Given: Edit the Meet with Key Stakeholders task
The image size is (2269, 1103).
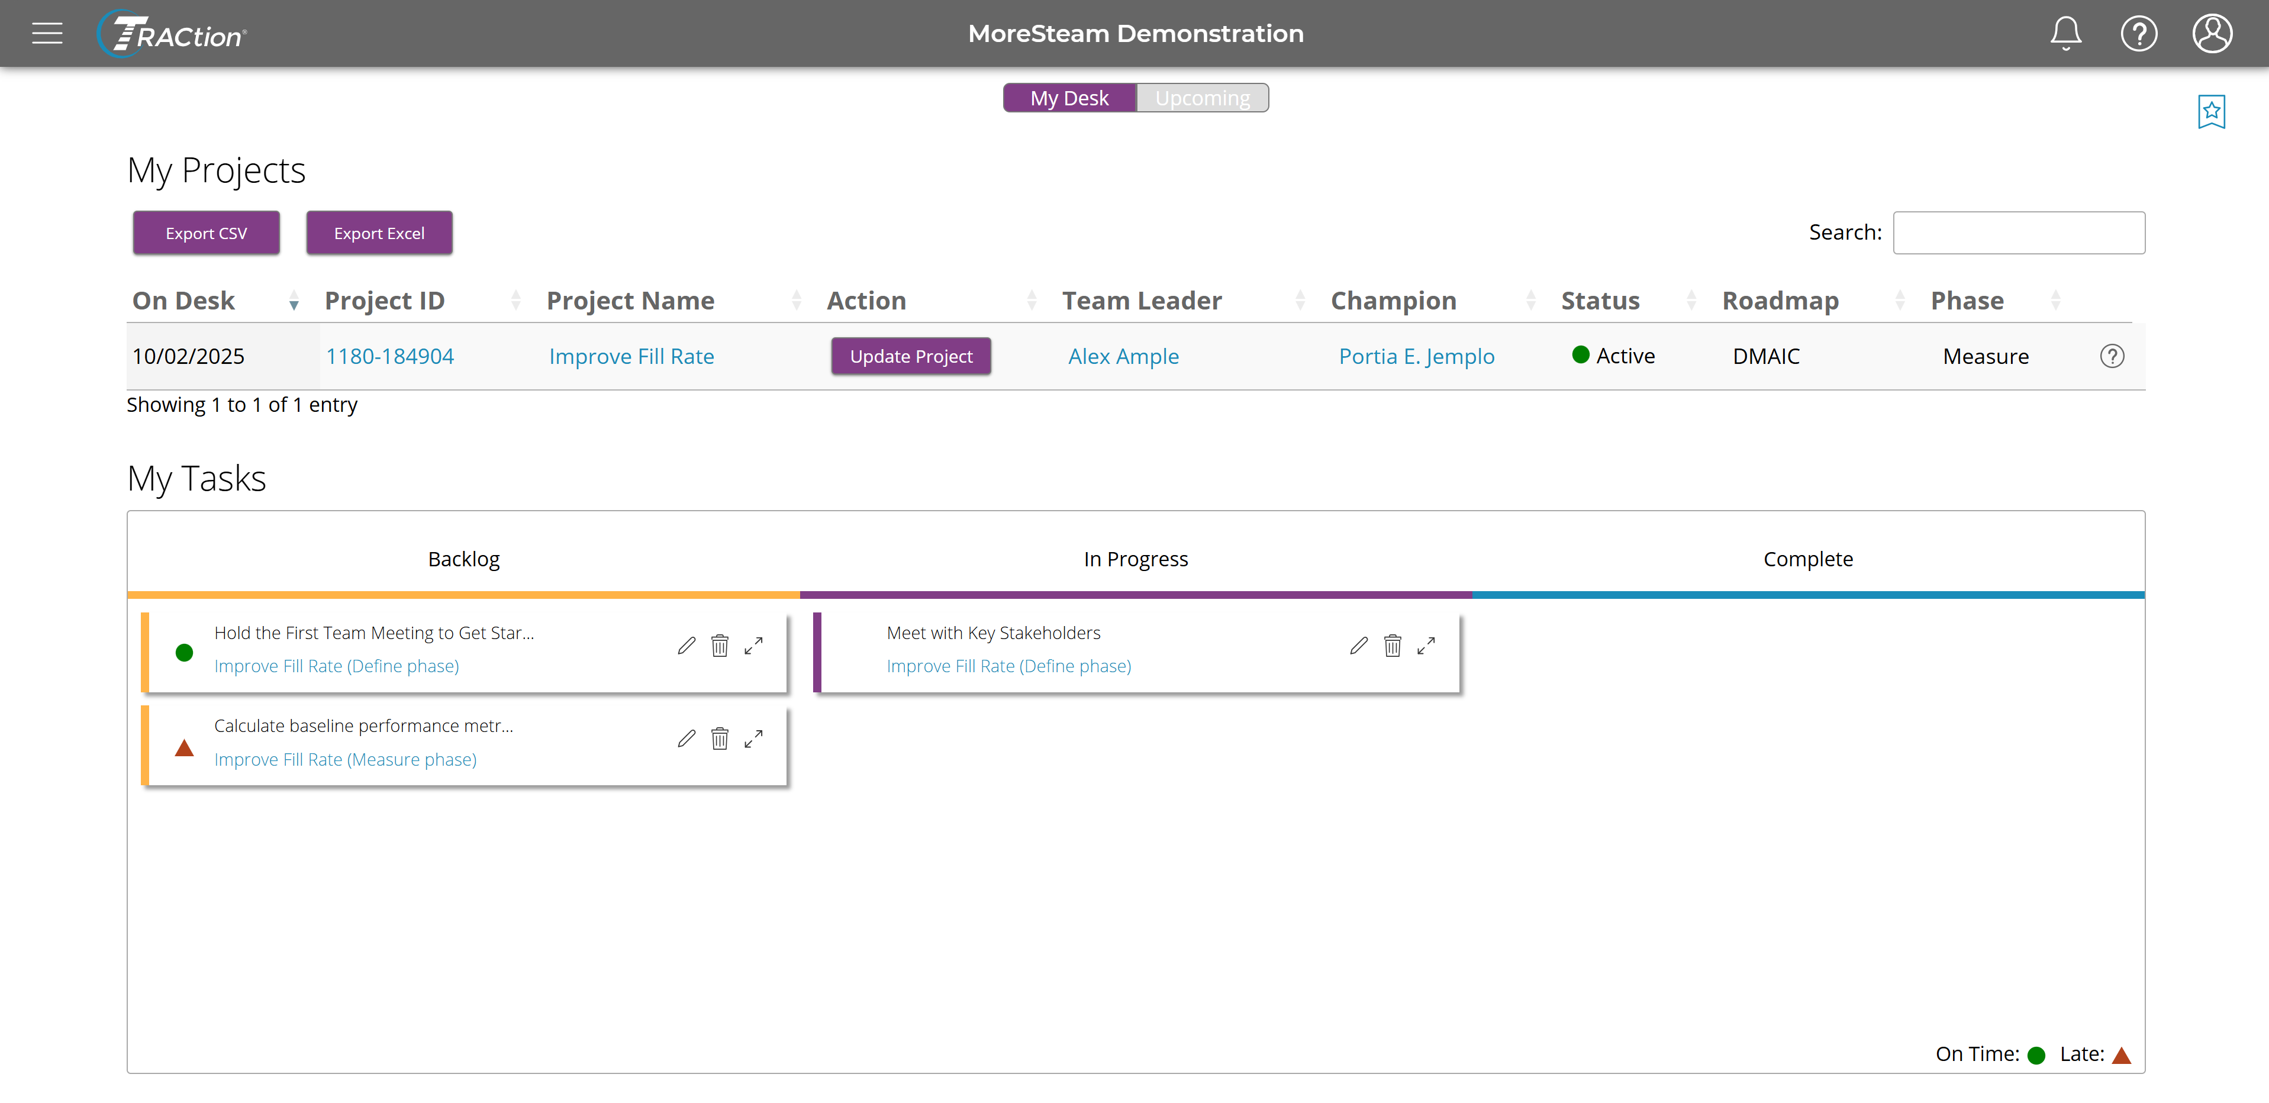Looking at the screenshot, I should point(1358,646).
